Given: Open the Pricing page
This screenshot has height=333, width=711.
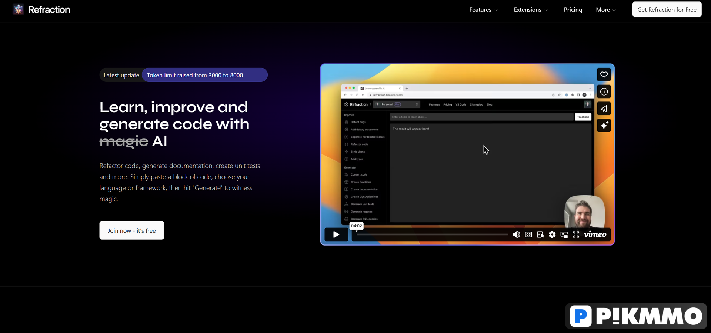Looking at the screenshot, I should point(573,10).
